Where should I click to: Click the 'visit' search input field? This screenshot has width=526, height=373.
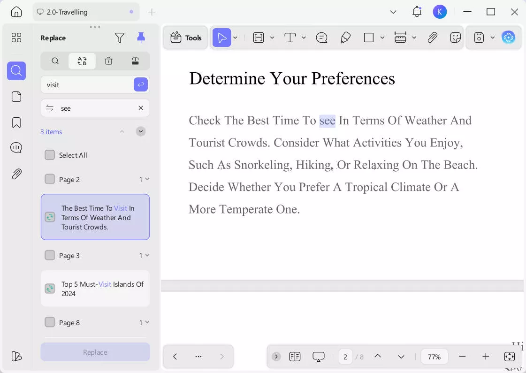click(87, 85)
